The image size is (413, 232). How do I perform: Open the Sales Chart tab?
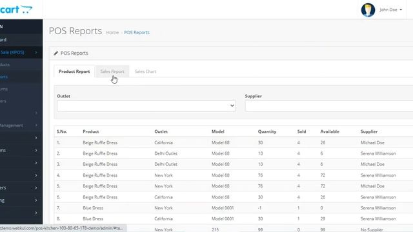(x=145, y=72)
